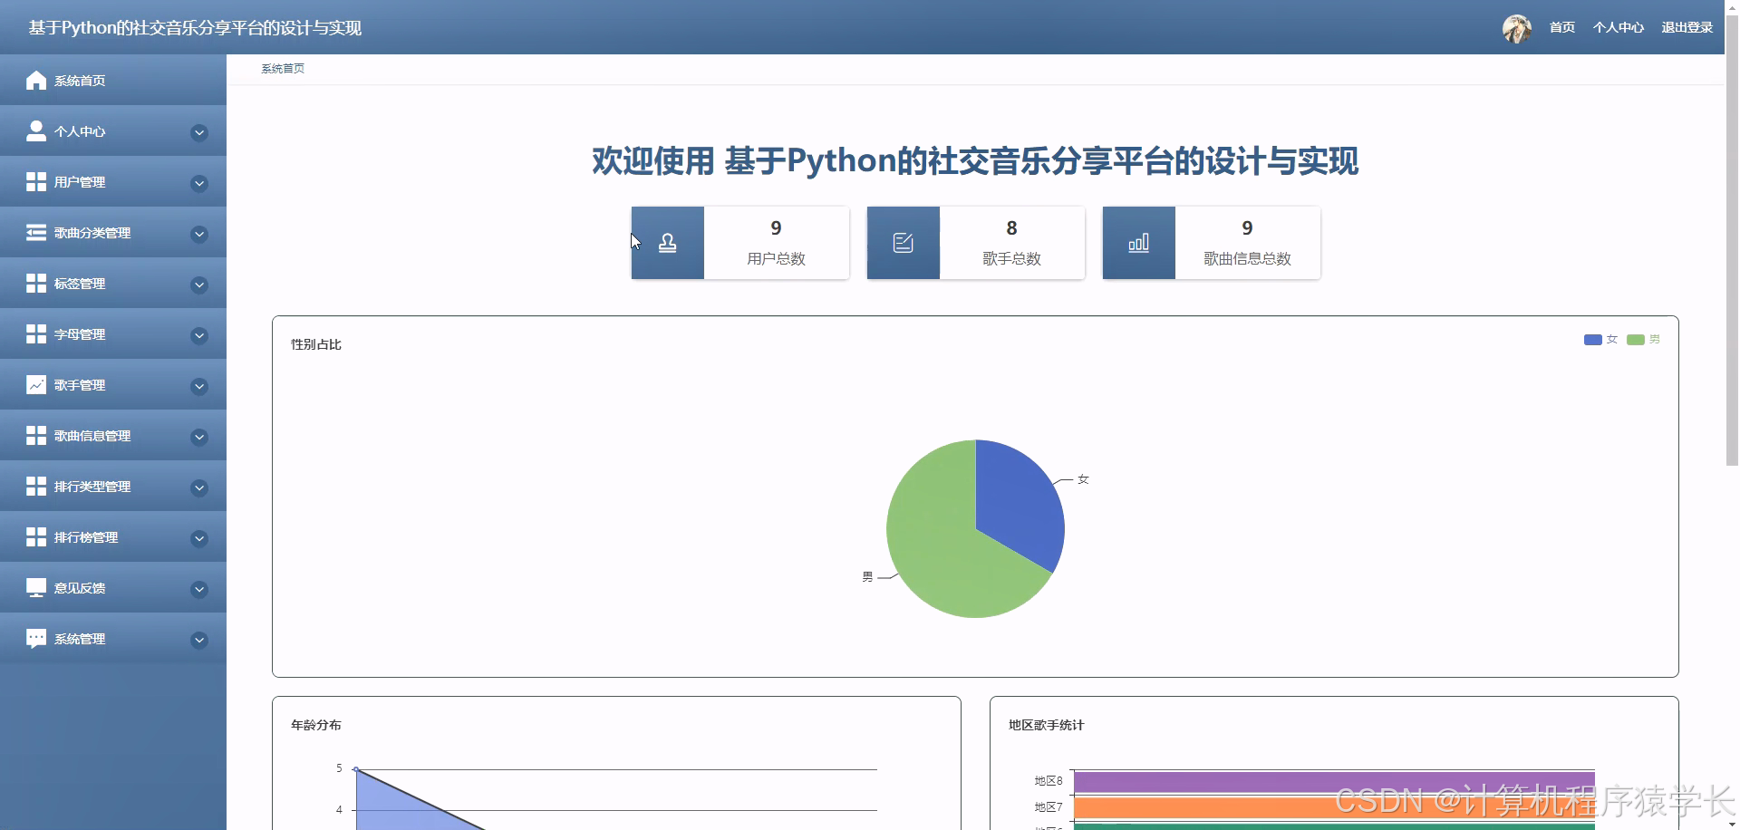This screenshot has height=830, width=1740.
Task: Click the 男 label beside the pie
Action: pos(867,577)
